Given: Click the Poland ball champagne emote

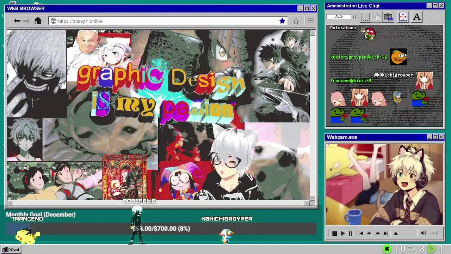Looking at the screenshot, I should pos(369,34).
